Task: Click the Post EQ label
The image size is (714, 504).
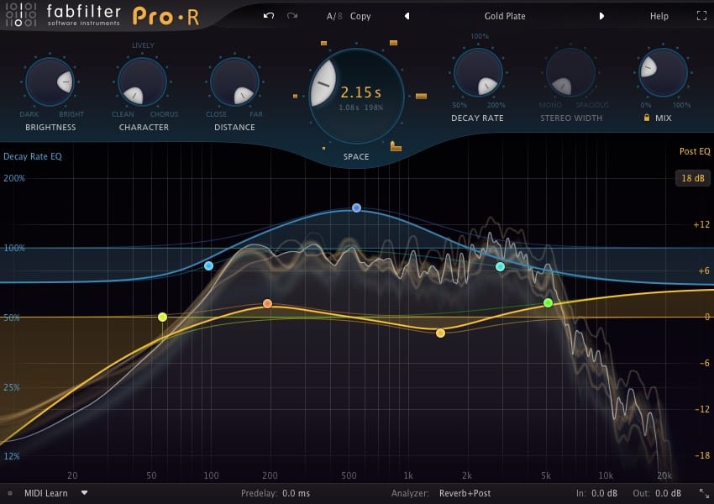Action: 695,151
